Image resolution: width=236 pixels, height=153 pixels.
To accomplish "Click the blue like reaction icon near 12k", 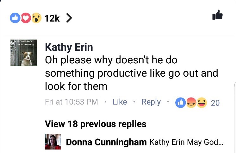I will point(15,18).
